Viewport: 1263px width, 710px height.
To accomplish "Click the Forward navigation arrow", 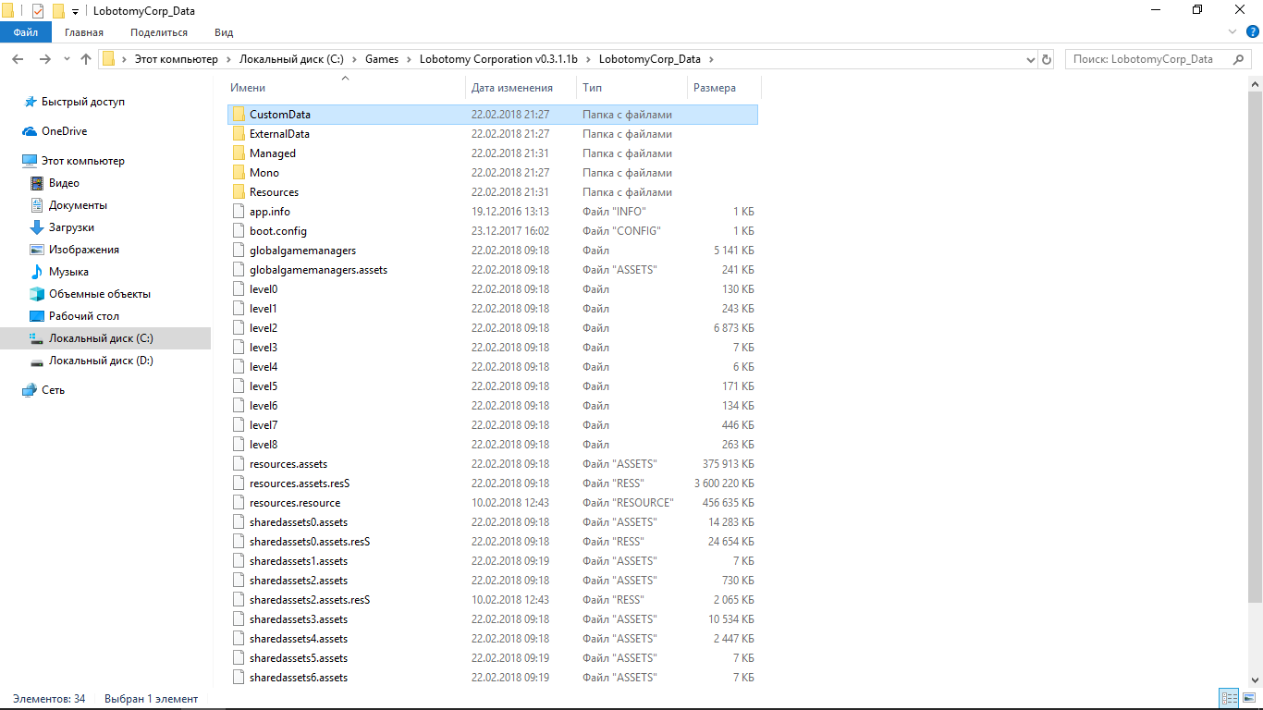I will coord(44,59).
